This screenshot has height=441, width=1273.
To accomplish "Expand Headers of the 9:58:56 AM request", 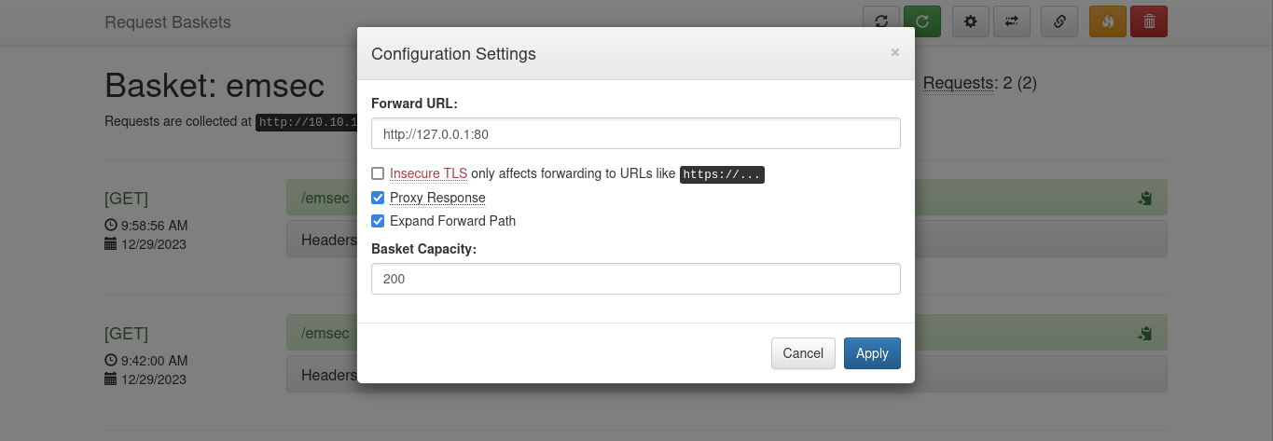I will click(322, 240).
